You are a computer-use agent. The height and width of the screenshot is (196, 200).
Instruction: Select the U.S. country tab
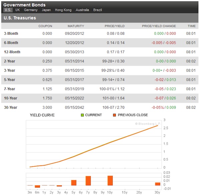(x=8, y=10)
